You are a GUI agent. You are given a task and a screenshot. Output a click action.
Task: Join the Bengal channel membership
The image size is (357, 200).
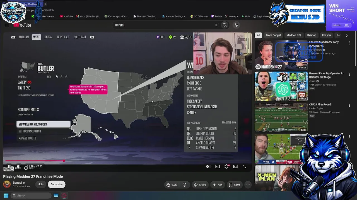click(x=41, y=184)
